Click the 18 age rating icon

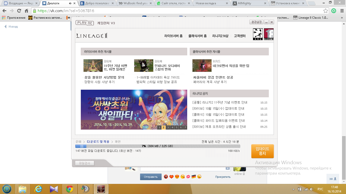[268, 34]
